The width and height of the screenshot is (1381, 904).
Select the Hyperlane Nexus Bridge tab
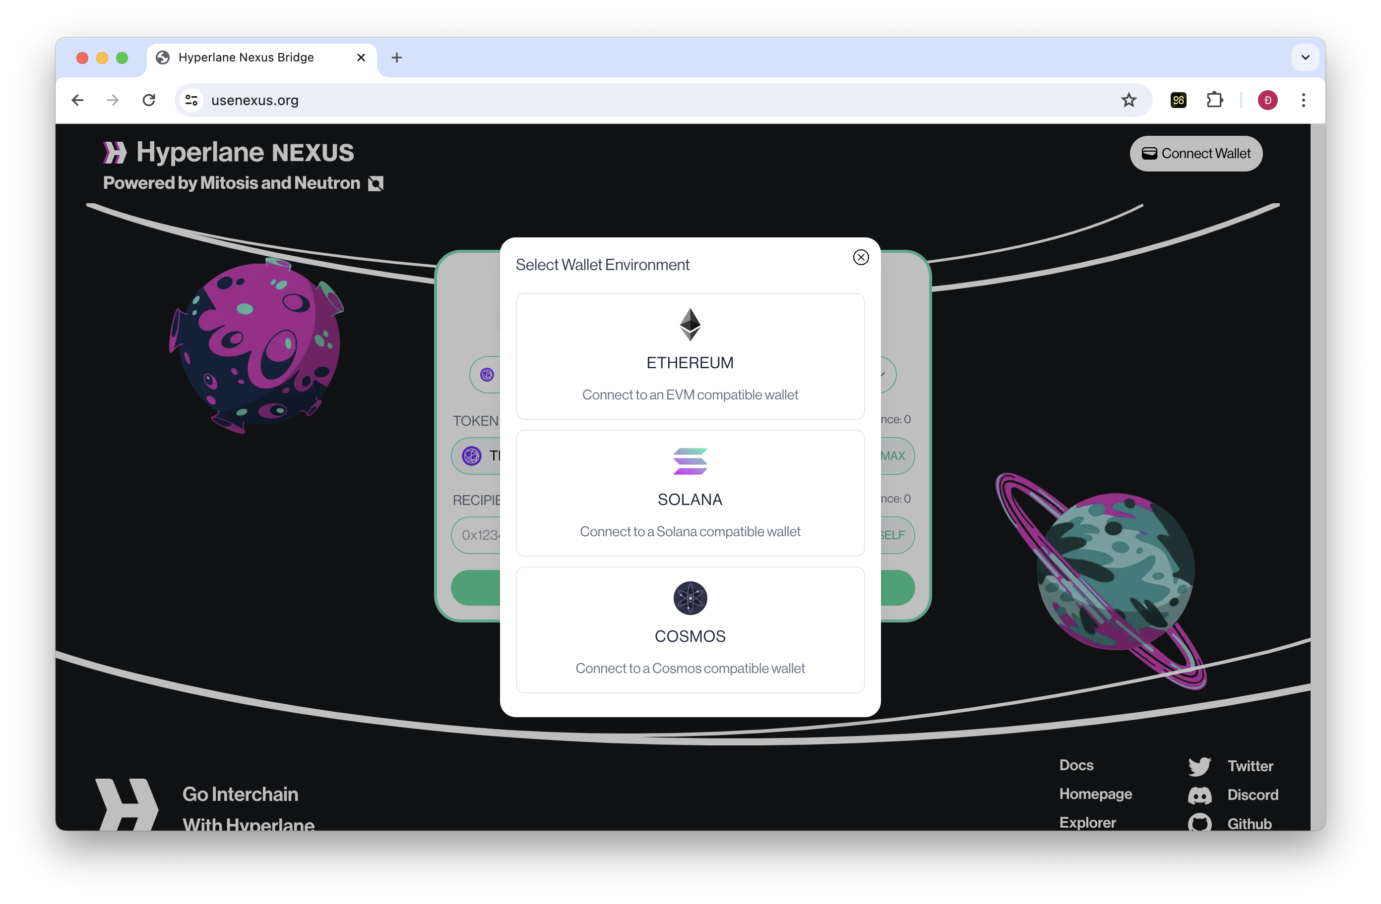pyautogui.click(x=246, y=57)
